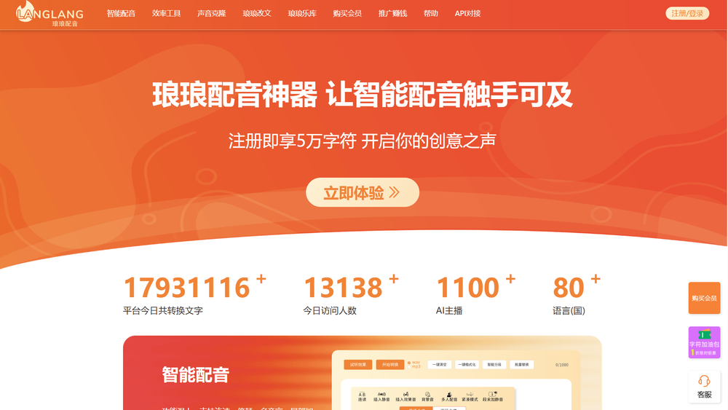Open the 推广赚钱 nav item
728x410 pixels.
(392, 13)
